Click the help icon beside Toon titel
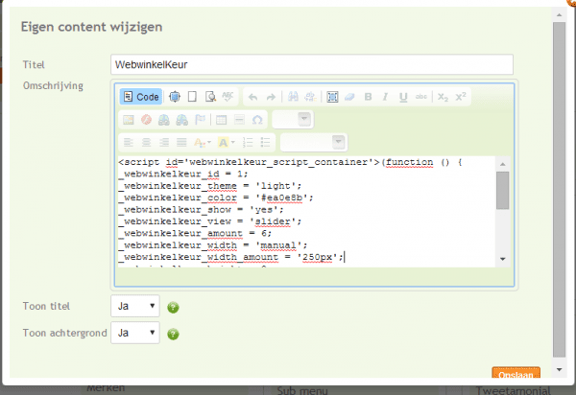 174,308
